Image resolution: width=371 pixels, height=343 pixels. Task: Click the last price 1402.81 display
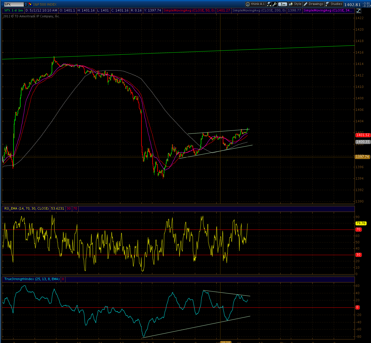tap(352, 4)
